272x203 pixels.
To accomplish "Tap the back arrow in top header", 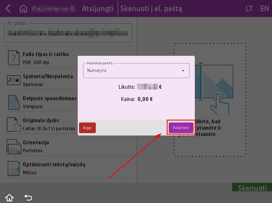I will 8,9.
